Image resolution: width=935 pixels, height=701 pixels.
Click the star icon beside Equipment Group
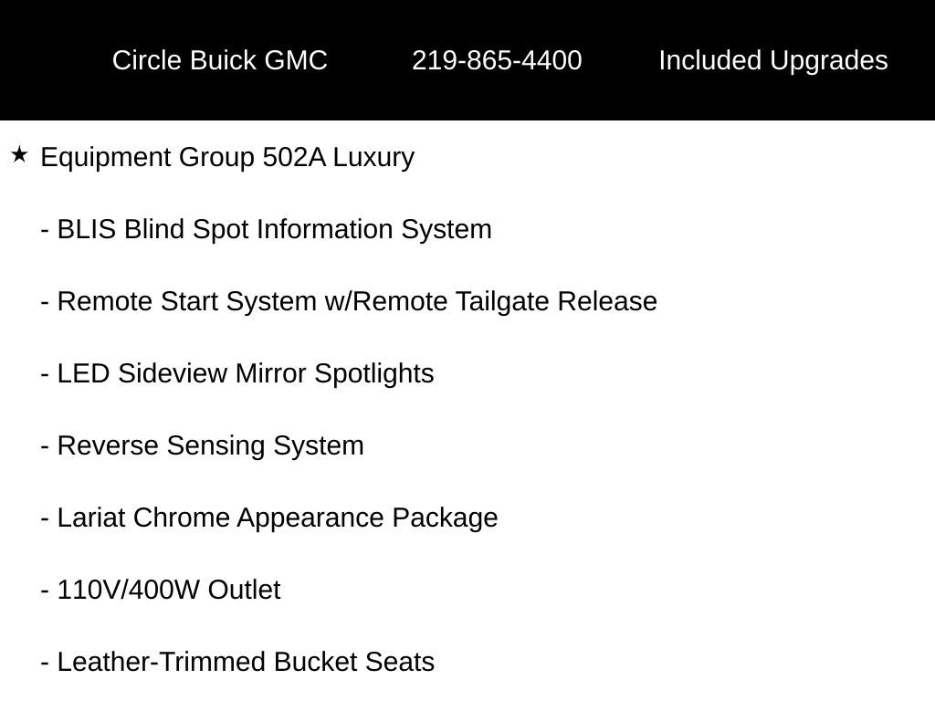point(19,155)
